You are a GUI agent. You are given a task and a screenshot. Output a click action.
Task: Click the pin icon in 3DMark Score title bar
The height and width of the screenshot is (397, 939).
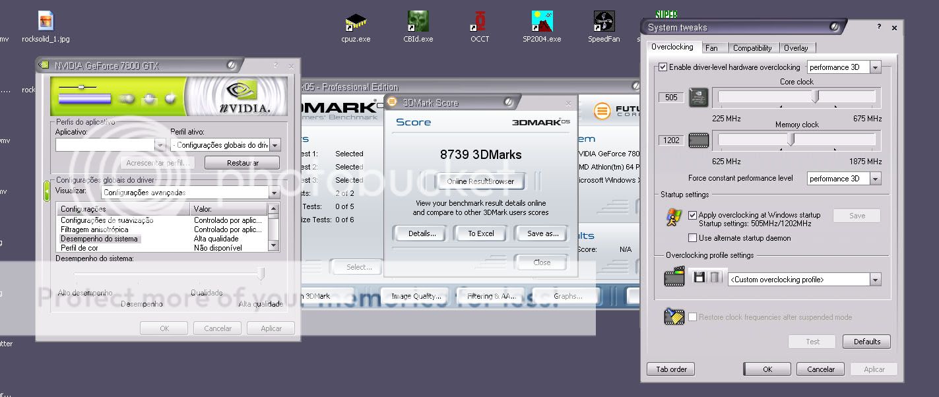(509, 102)
